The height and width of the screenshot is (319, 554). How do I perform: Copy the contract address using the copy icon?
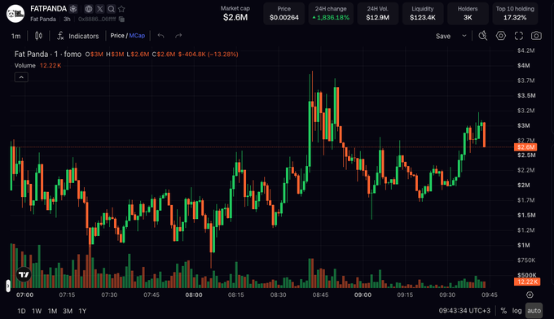click(x=121, y=19)
